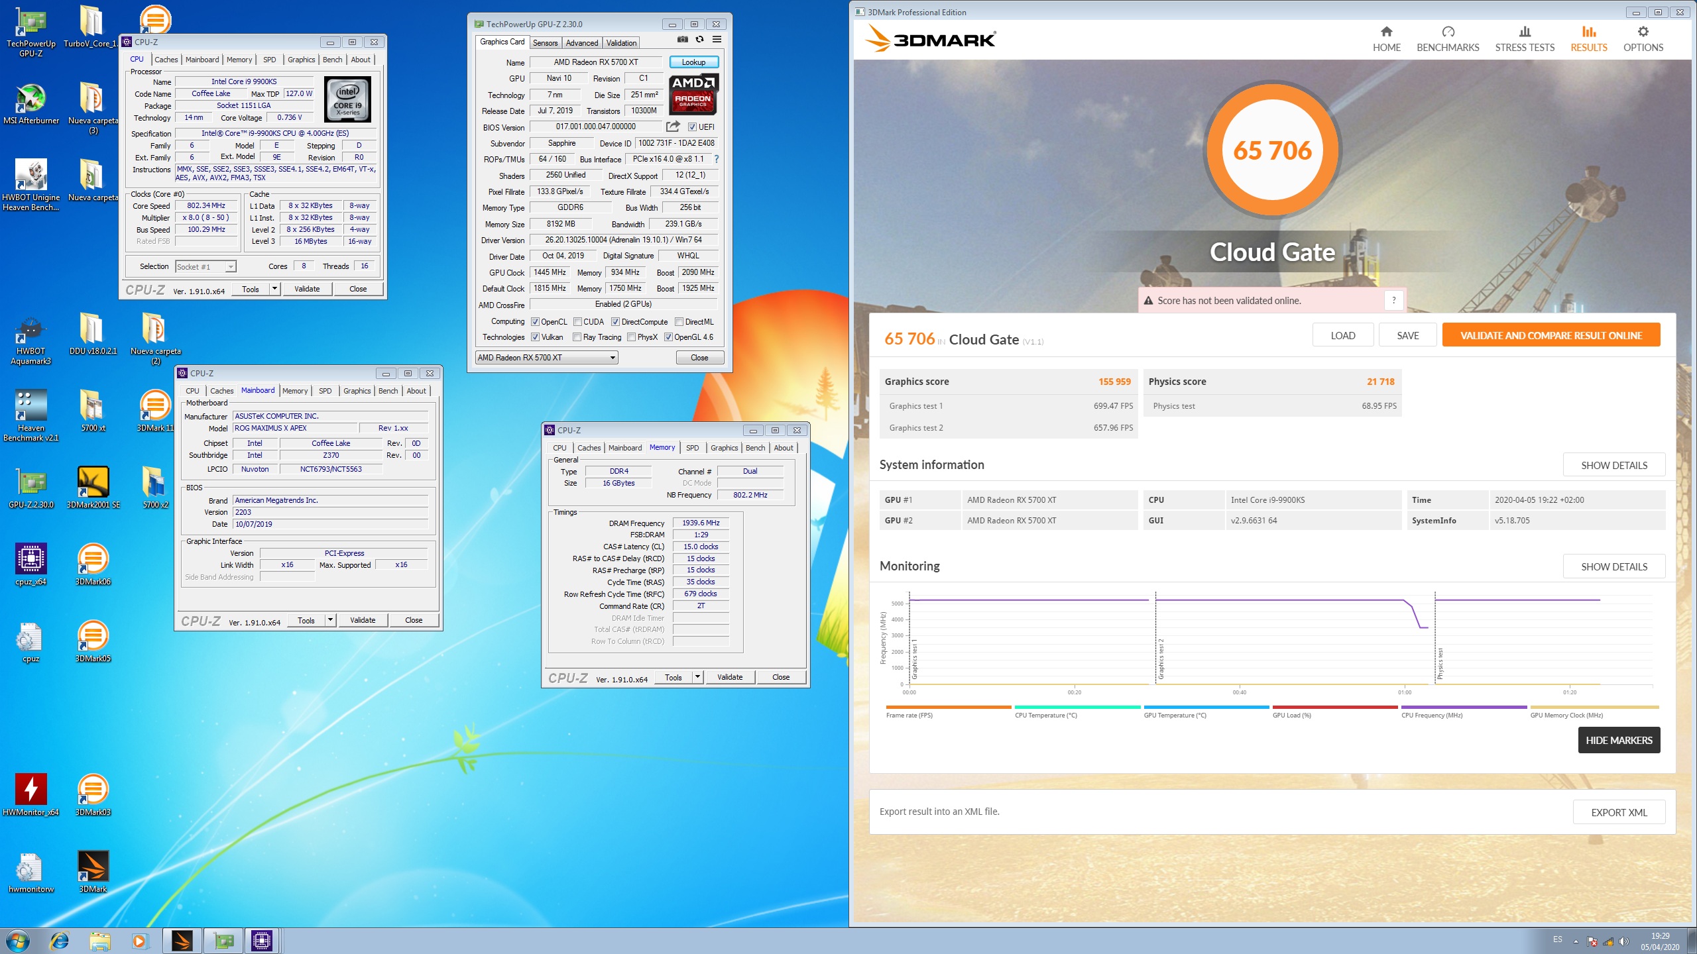Toggle GPU Temperature legend color
Screen dimensions: 1697x954
click(1206, 708)
